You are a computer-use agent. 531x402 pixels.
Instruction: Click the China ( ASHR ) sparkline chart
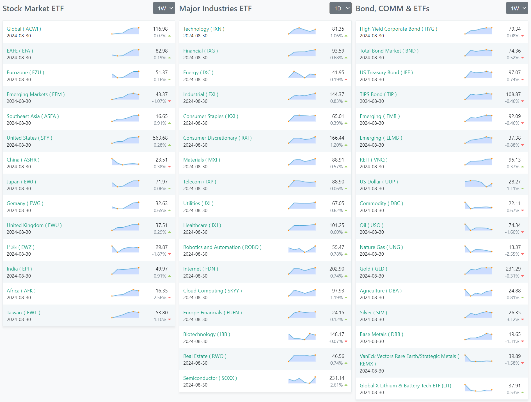coord(125,162)
